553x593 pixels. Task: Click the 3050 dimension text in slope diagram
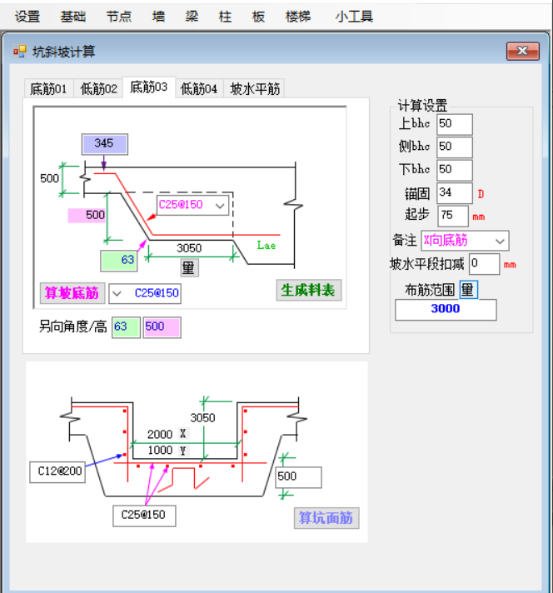tap(189, 248)
